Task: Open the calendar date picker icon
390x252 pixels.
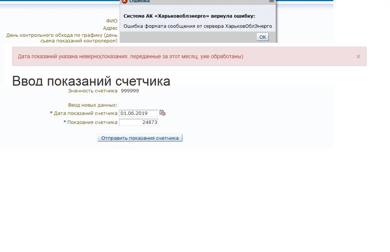Action: (x=163, y=113)
